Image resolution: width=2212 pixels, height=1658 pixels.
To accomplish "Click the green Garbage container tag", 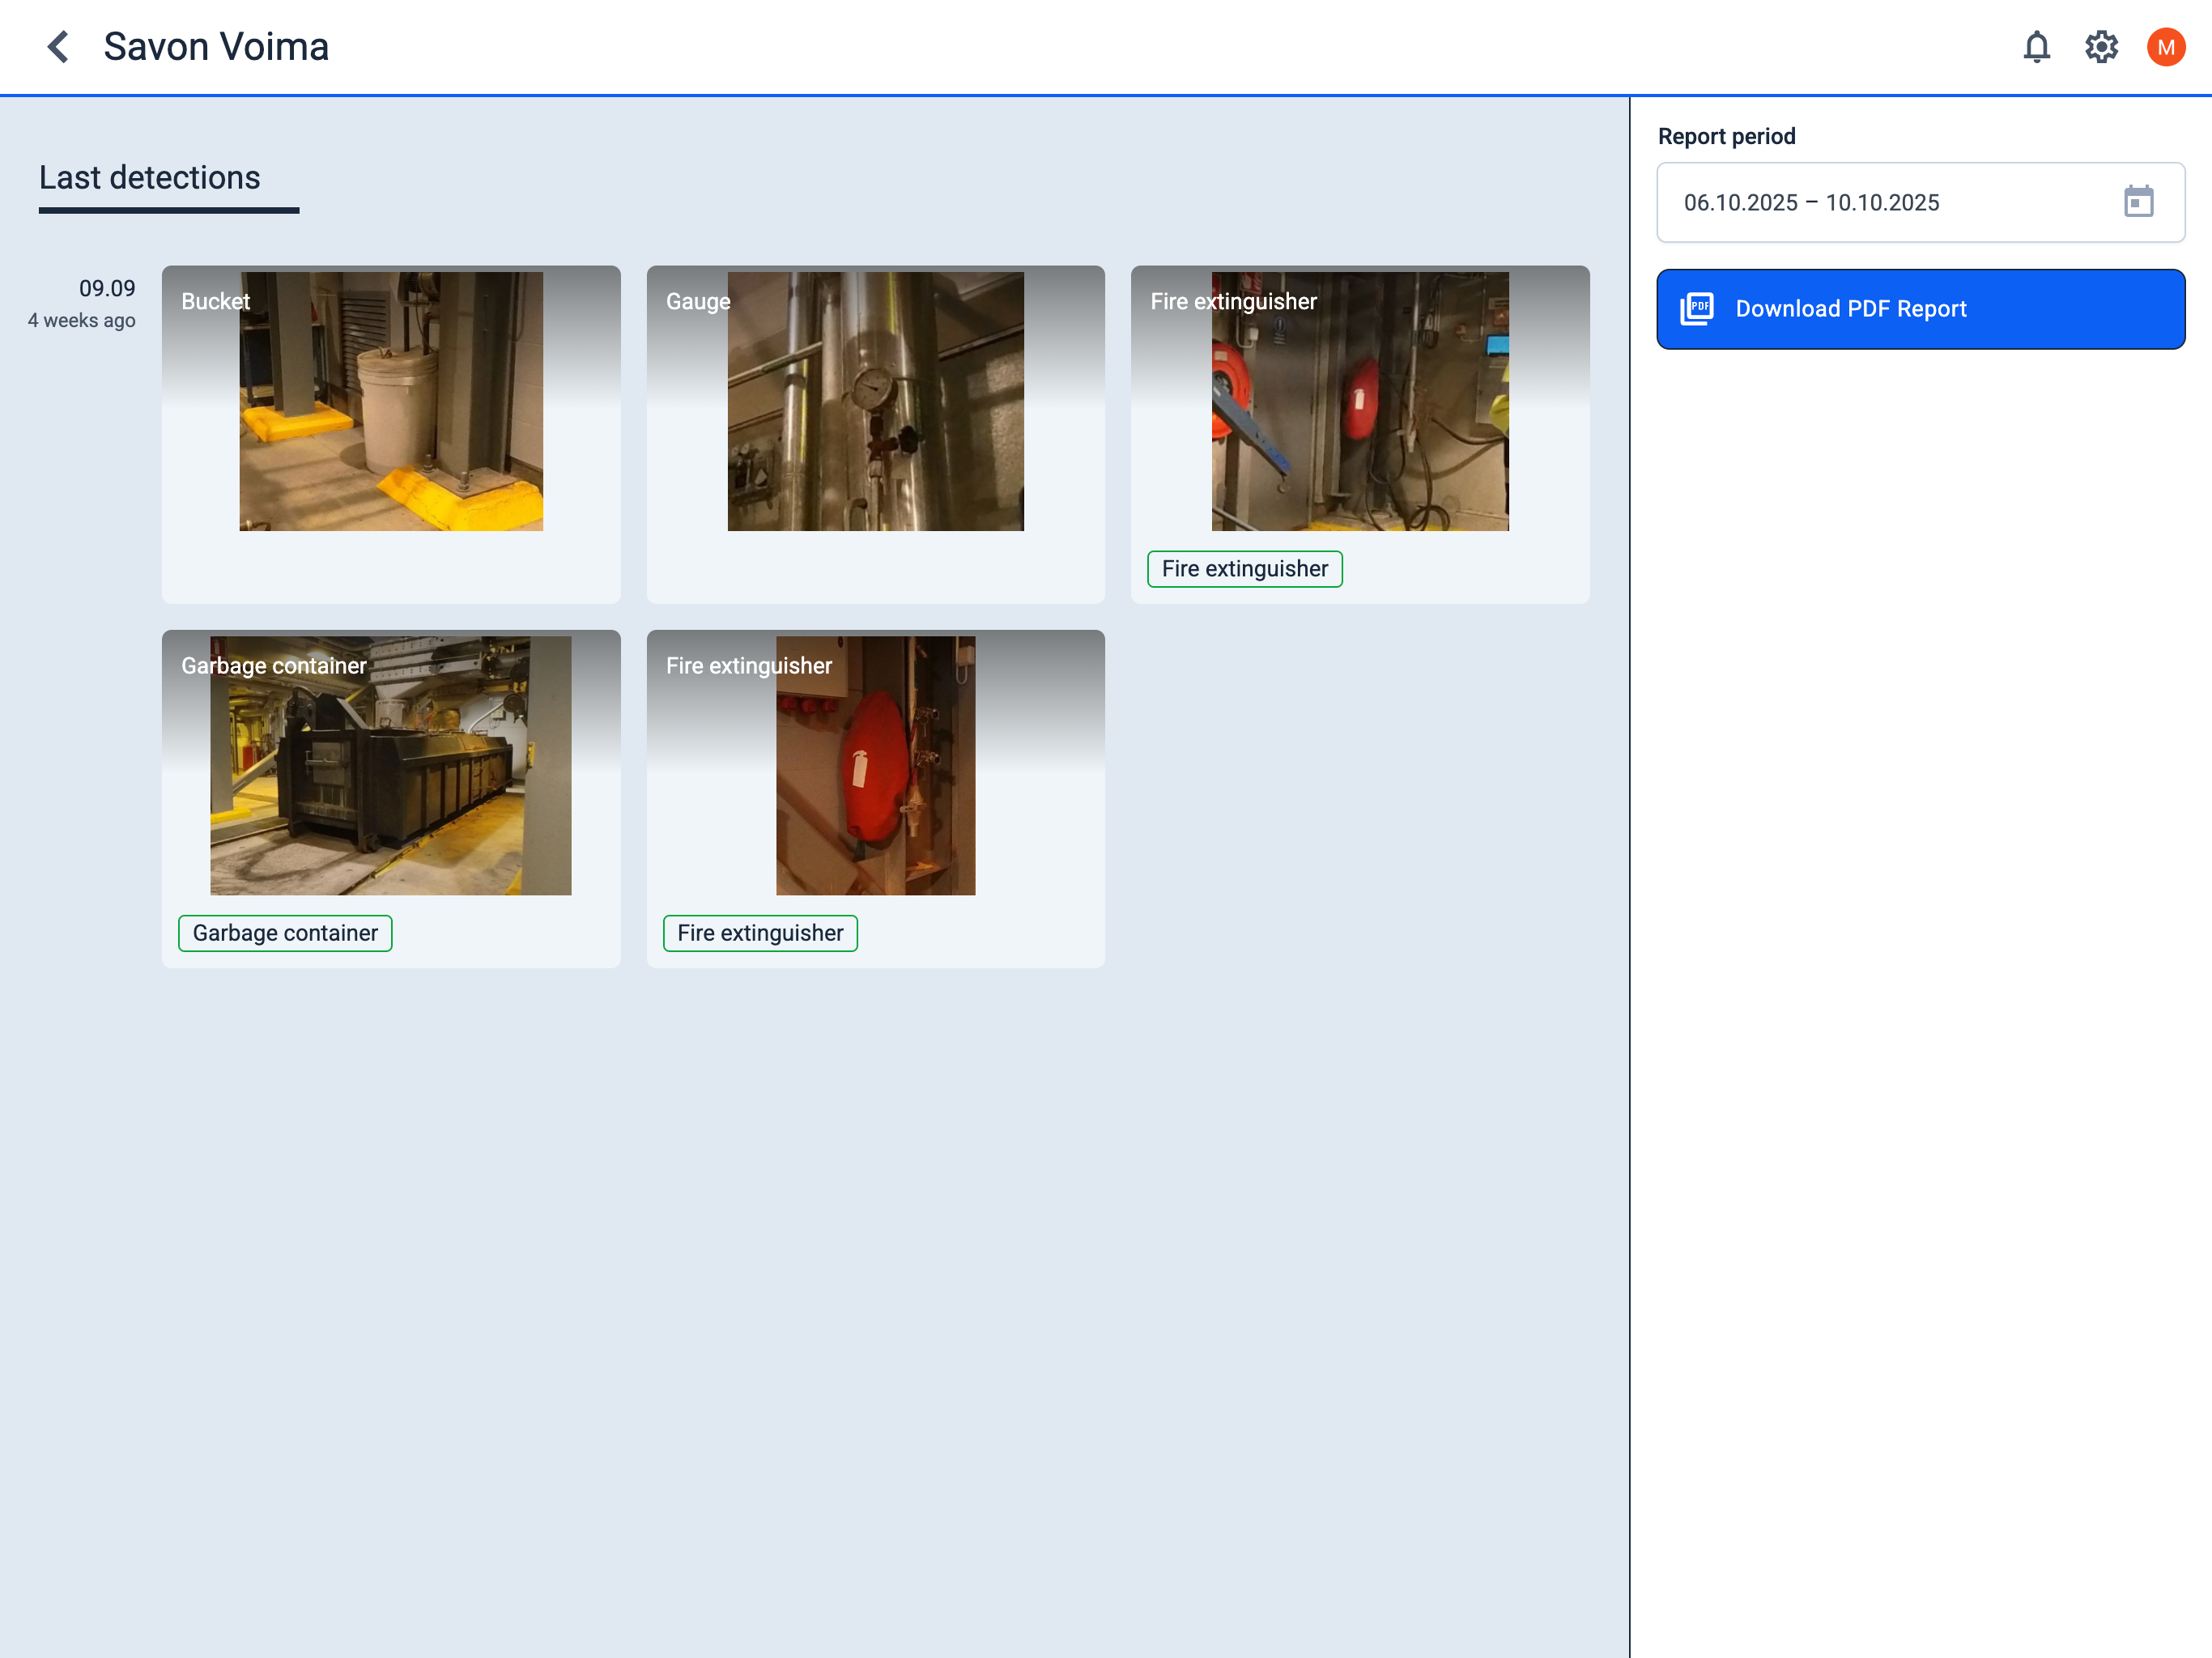I will 285,933.
